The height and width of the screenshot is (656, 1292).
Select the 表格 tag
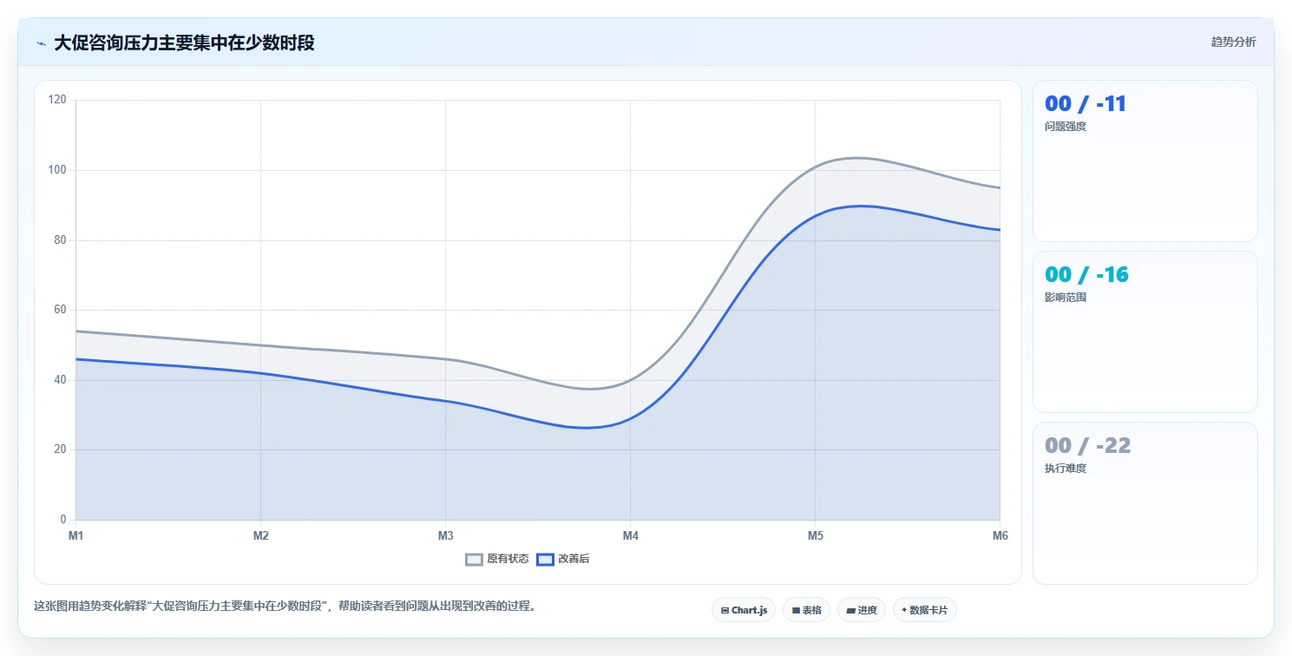[x=807, y=610]
